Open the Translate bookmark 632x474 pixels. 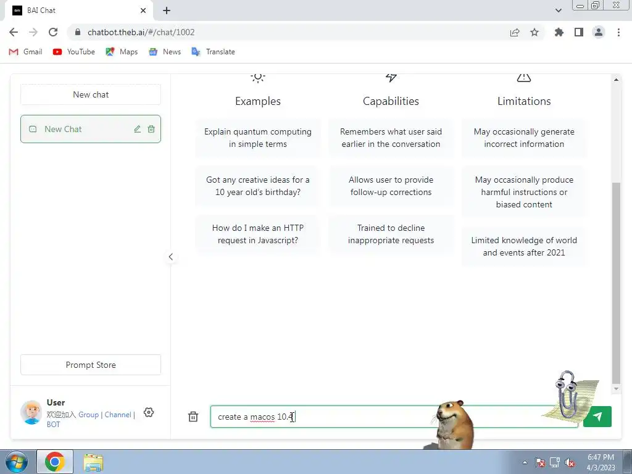[x=213, y=52]
